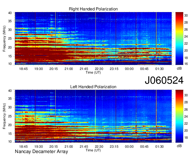The width and height of the screenshot is (191, 155).
Task: Click 00:45 time tick on left-handed plot
Action: coord(144,147)
